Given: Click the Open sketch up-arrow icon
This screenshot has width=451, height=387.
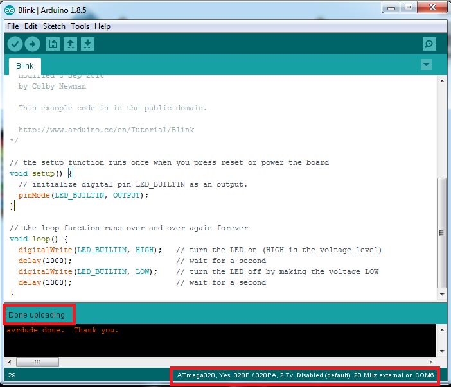Looking at the screenshot, I should click(70, 44).
